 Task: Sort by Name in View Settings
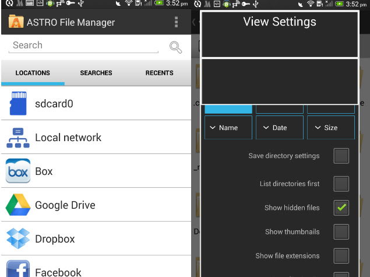[x=228, y=128]
